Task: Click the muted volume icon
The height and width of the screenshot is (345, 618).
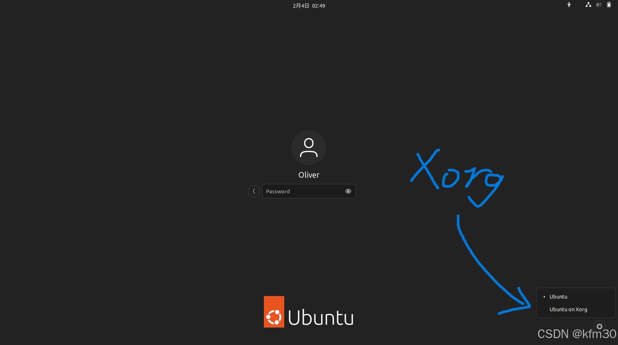Action: [599, 5]
